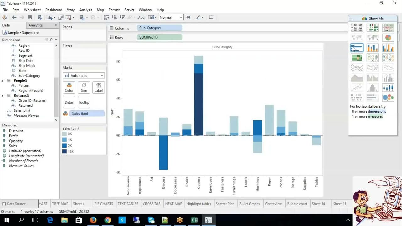
Task: Click the Save icon in the toolbar
Action: [x=30, y=18]
